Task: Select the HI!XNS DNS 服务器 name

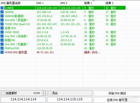Action: coord(16,52)
